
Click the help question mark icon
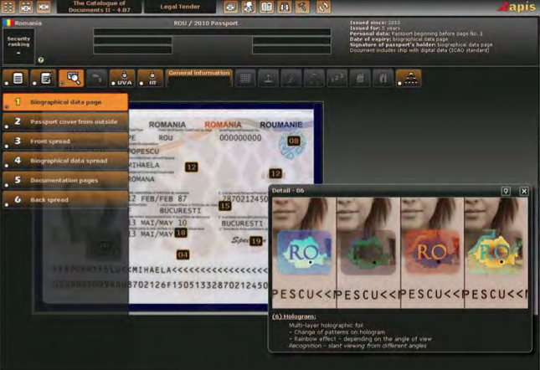pos(41,60)
